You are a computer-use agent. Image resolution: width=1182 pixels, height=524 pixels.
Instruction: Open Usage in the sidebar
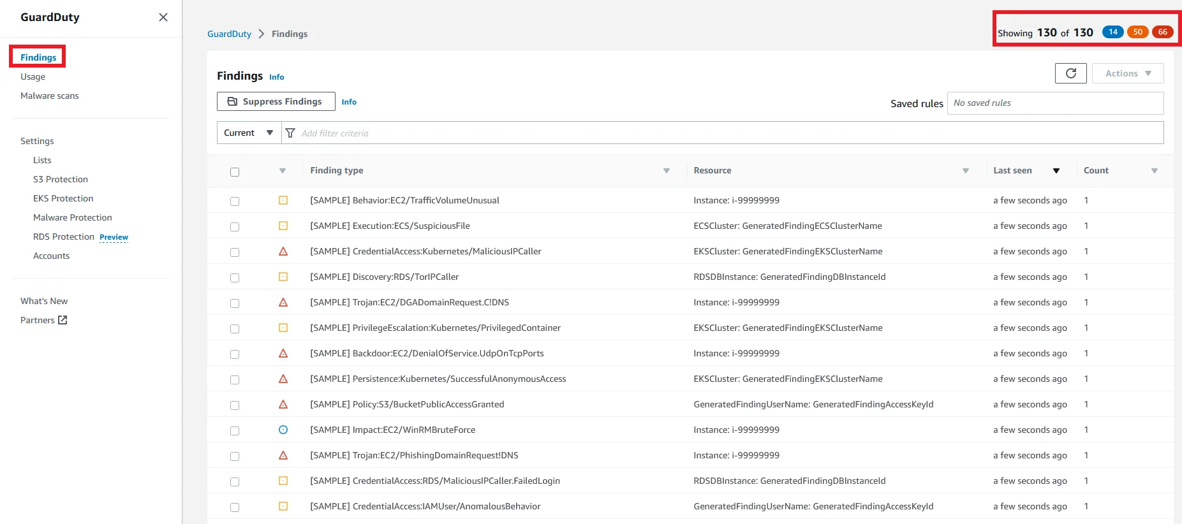point(33,76)
